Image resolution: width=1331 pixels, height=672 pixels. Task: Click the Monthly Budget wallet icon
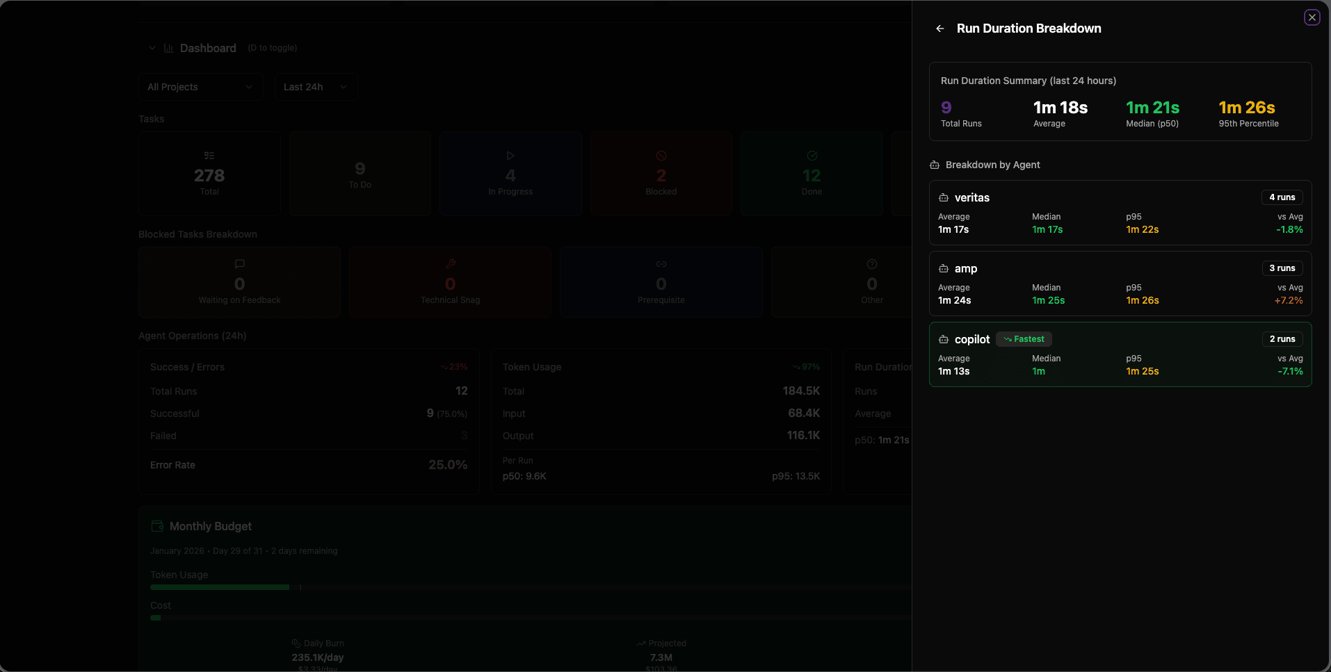[x=157, y=527]
